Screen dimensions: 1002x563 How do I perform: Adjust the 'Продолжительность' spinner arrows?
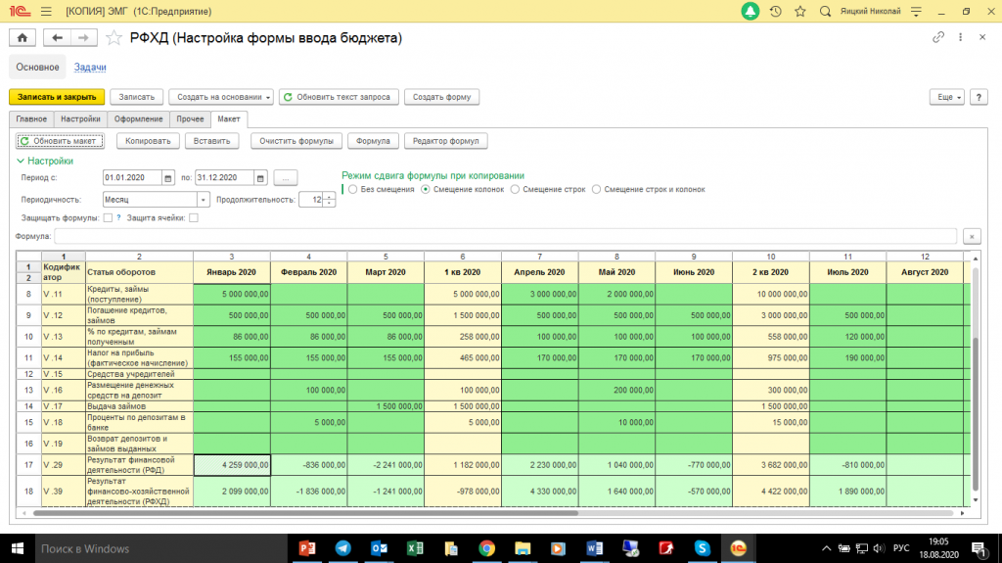click(329, 200)
